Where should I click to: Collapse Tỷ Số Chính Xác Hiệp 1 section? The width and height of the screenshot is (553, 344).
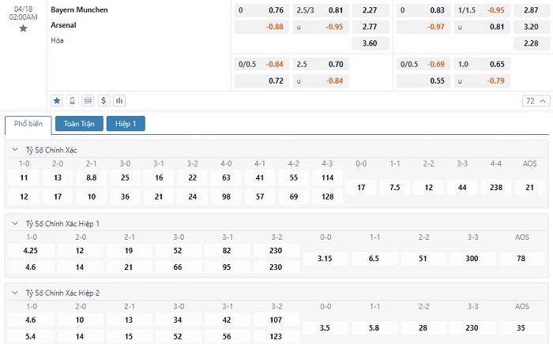[x=15, y=223]
